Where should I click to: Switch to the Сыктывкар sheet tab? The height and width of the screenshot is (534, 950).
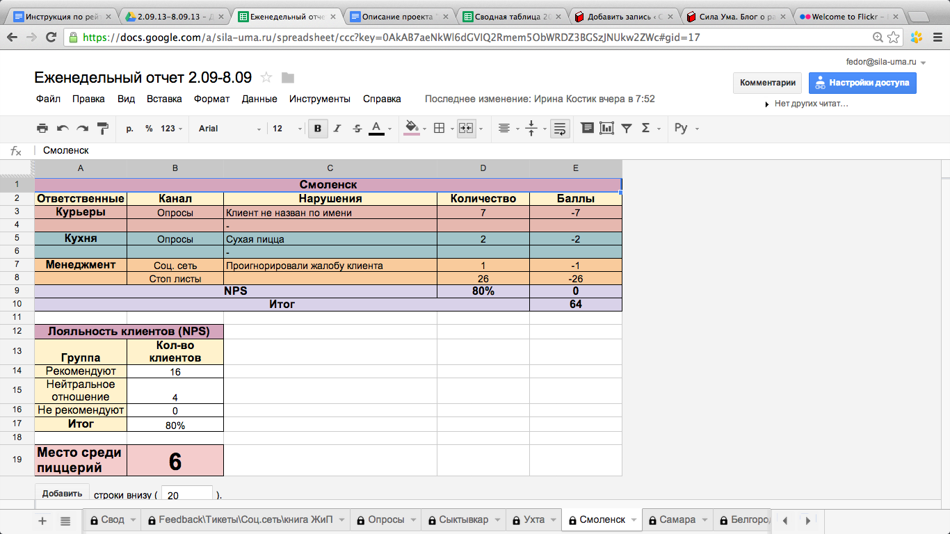(462, 520)
